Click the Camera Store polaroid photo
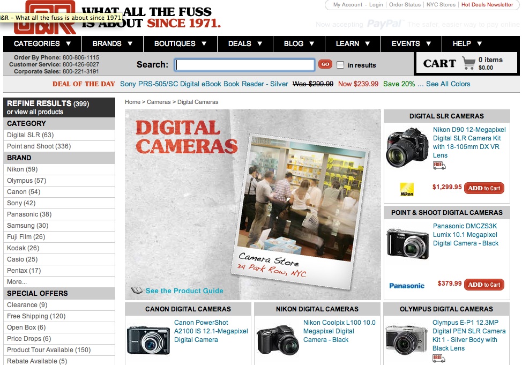Image resolution: width=522 pixels, height=365 pixels. pos(300,211)
